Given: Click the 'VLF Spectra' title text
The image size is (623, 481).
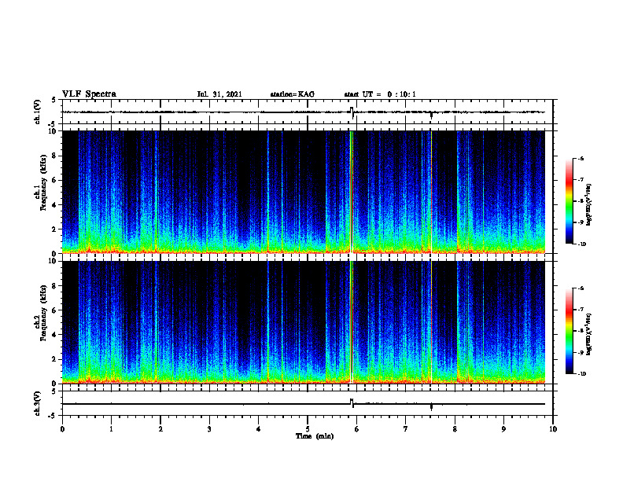Looking at the screenshot, I should click(89, 94).
